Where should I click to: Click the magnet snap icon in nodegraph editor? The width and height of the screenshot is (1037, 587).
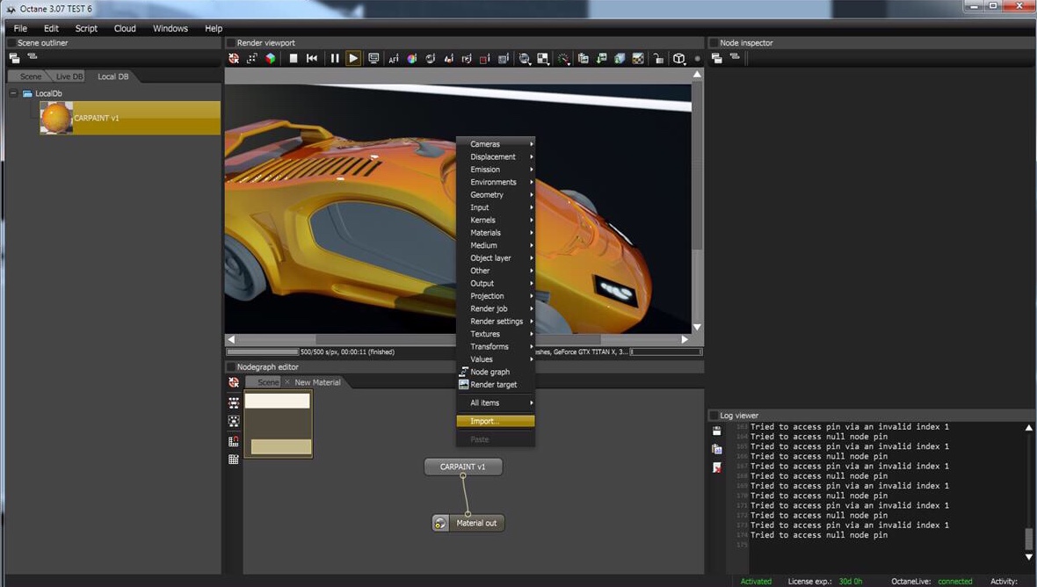[234, 441]
